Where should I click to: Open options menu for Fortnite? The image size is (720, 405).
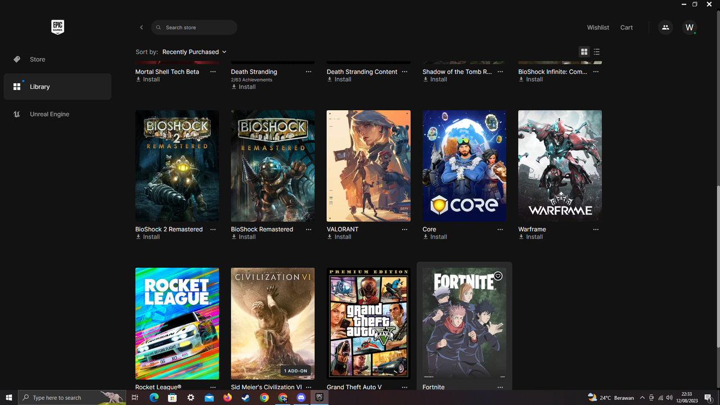point(500,387)
